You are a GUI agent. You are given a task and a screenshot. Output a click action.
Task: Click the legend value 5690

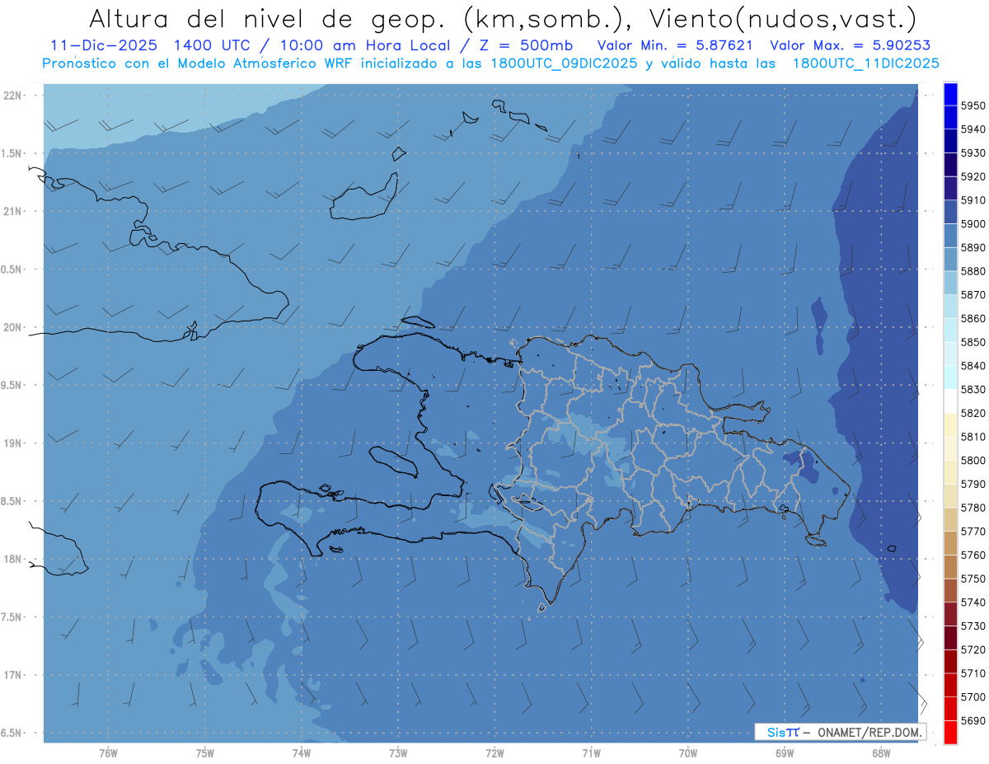pyautogui.click(x=973, y=720)
